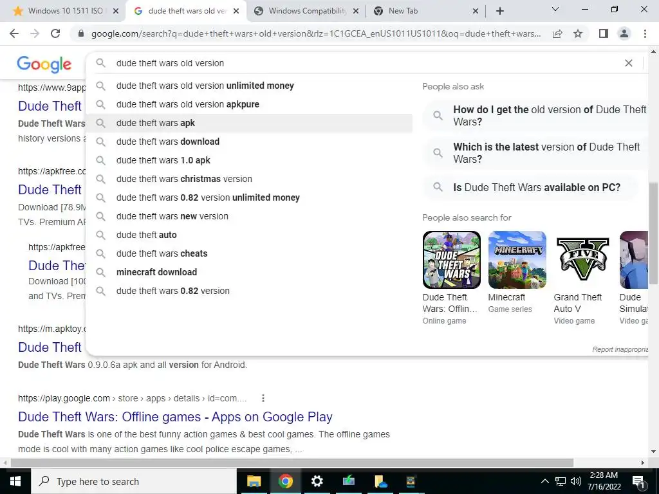Open Chrome's three-dot menu
Screen dimensions: 659x494
pos(645,33)
